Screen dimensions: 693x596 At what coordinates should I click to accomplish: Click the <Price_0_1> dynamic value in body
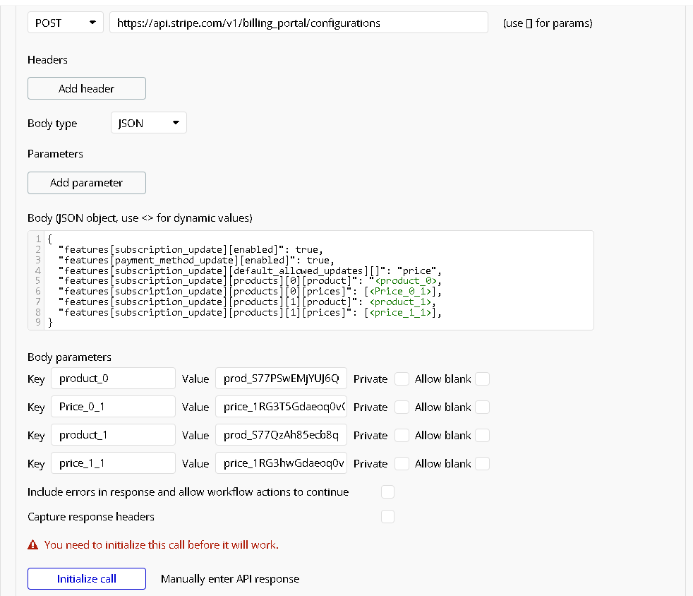(x=400, y=292)
